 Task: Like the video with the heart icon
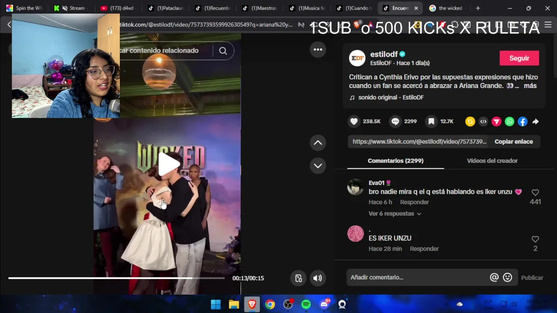(354, 122)
